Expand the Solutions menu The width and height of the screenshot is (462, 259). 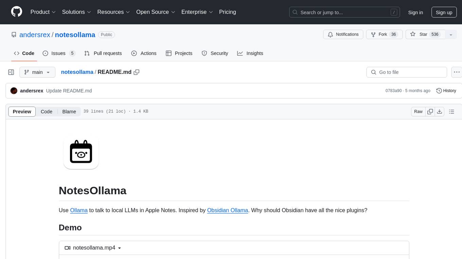tap(76, 12)
